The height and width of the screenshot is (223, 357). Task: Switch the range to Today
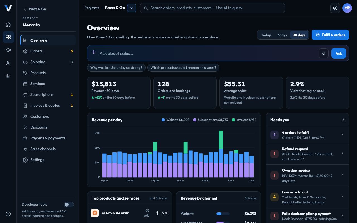click(x=266, y=35)
